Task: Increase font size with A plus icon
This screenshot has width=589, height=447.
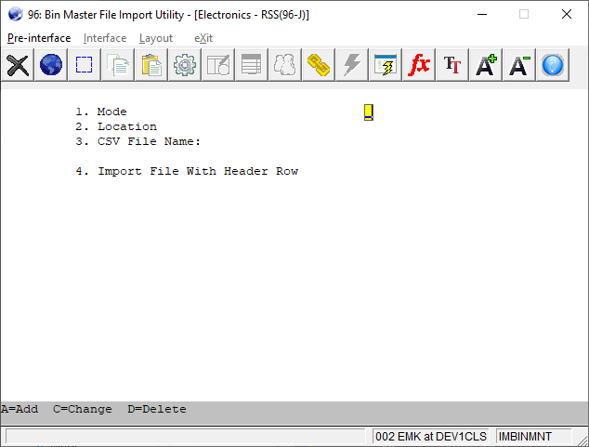Action: [485, 65]
